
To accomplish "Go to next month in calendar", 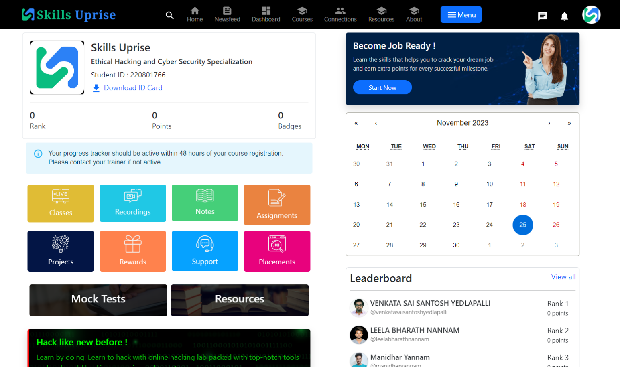I will [x=549, y=123].
